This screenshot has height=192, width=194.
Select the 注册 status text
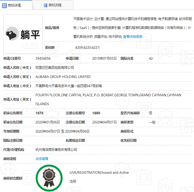pyautogui.click(x=73, y=181)
